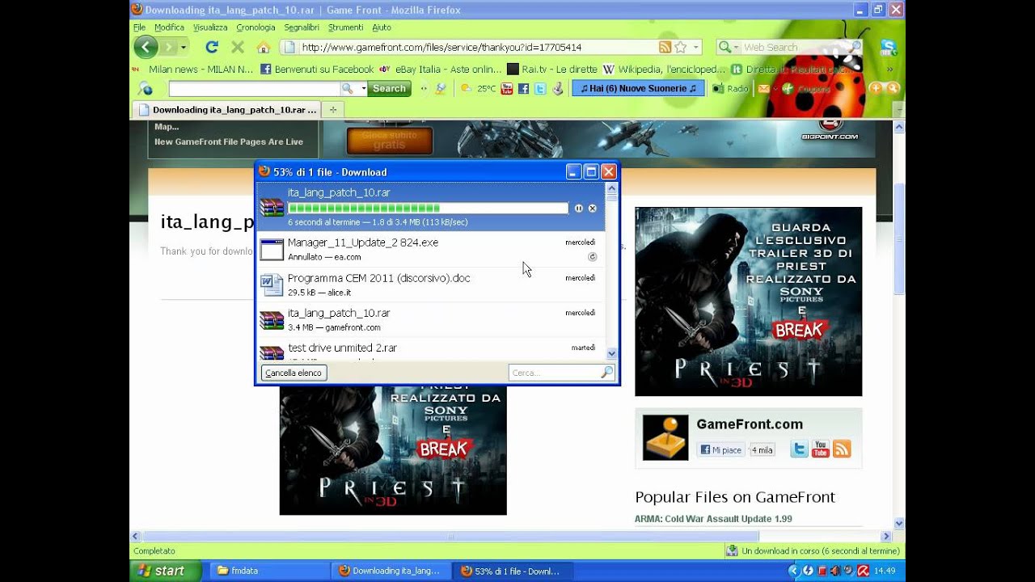This screenshot has width=1035, height=582.
Task: Click the Word document icon in downloads
Action: 271,285
